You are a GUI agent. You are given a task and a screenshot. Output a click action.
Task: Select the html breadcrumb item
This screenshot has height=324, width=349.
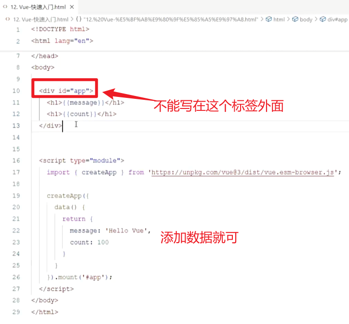tap(279, 20)
